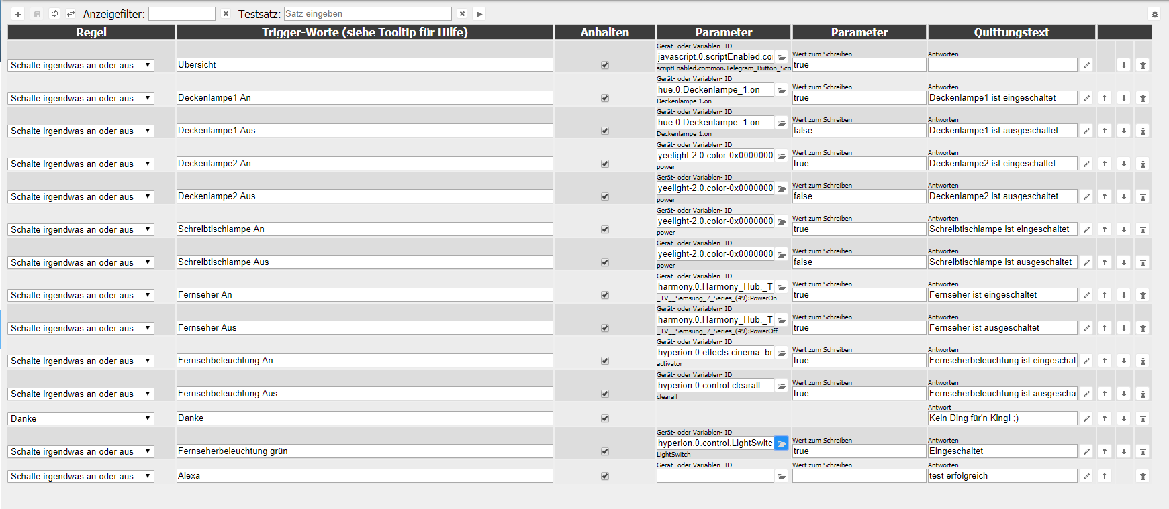Click answer field 'test erfolgreich'
This screenshot has width=1169, height=509.
click(x=1002, y=476)
